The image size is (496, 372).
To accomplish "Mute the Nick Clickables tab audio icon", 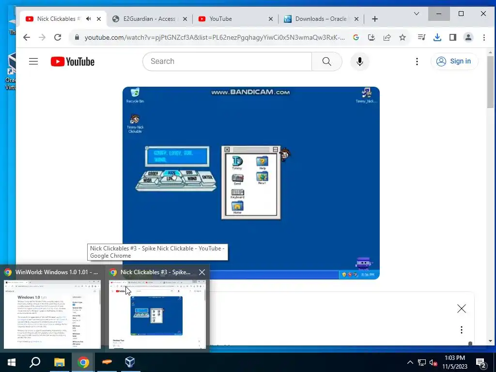I will [89, 19].
